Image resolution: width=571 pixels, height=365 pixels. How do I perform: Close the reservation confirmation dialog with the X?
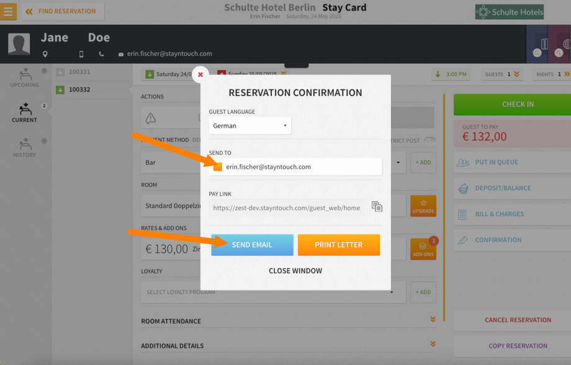pos(200,74)
